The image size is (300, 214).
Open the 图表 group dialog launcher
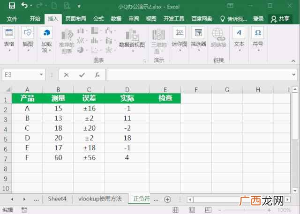[145, 61]
